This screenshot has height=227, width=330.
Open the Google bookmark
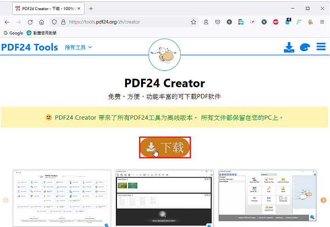click(13, 33)
